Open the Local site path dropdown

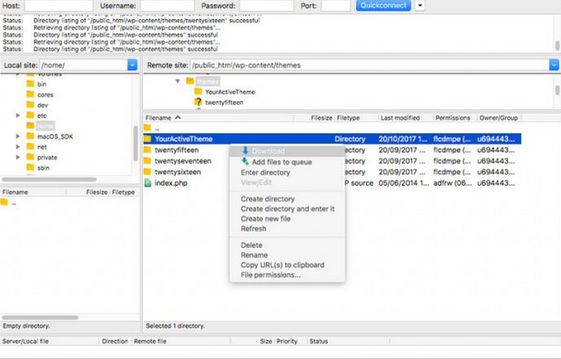(132, 65)
